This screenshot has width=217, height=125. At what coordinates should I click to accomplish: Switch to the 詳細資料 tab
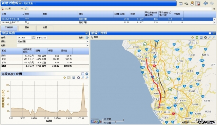[9, 28]
